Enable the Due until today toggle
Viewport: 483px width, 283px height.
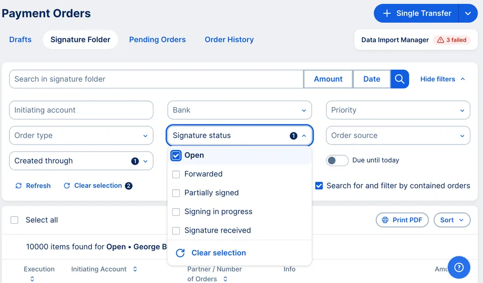337,160
